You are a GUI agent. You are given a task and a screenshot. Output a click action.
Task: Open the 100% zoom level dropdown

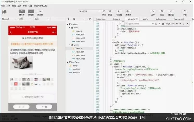(25, 19)
